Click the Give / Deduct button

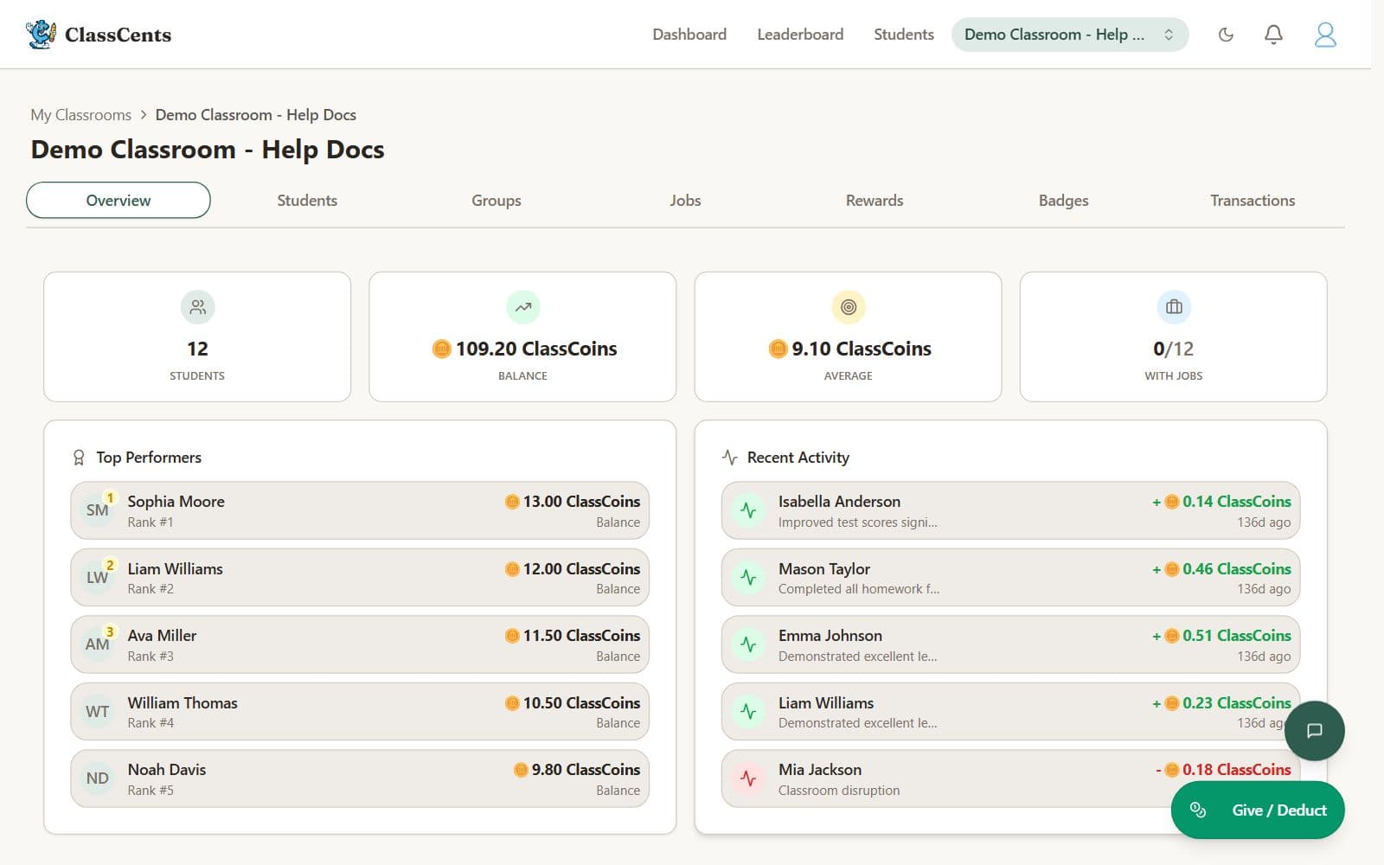pyautogui.click(x=1258, y=811)
